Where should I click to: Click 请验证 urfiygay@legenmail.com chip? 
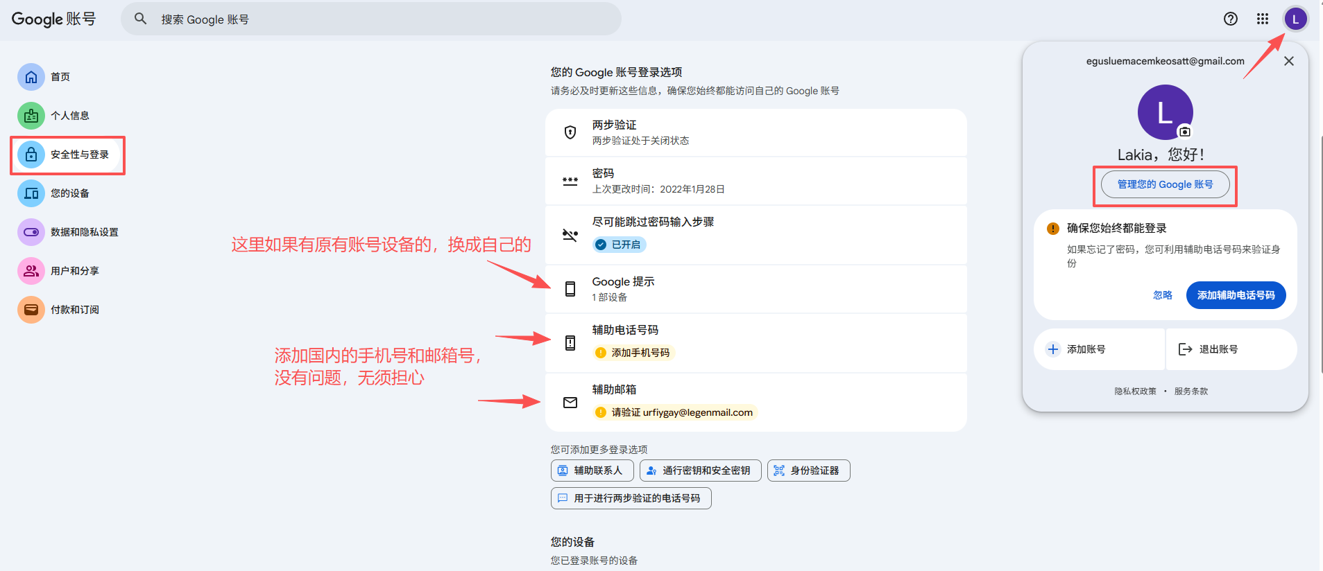pyautogui.click(x=675, y=412)
